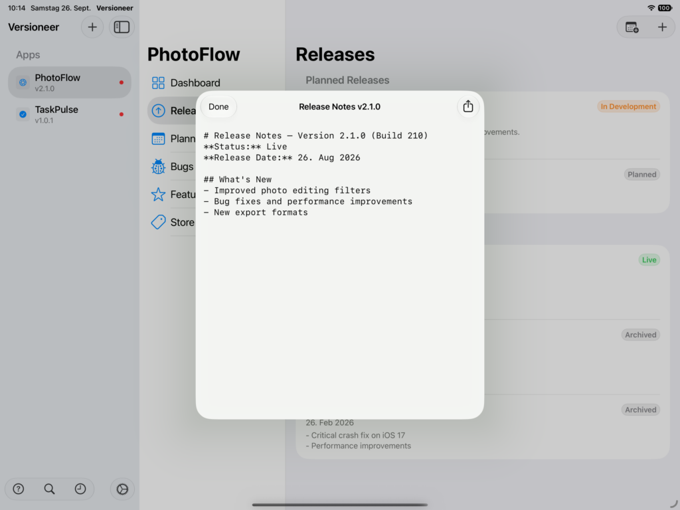Image resolution: width=680 pixels, height=510 pixels.
Task: Click the Versioneer sidebar title
Action: click(33, 27)
